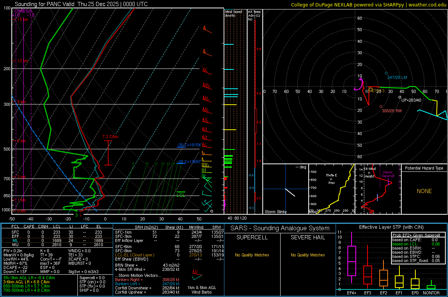Click the green 'based on LCL:' probability row
The height and width of the screenshot is (297, 448).
point(416,244)
